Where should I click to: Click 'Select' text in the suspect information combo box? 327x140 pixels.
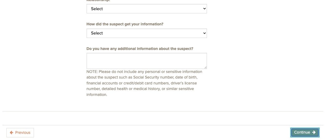[x=97, y=33]
